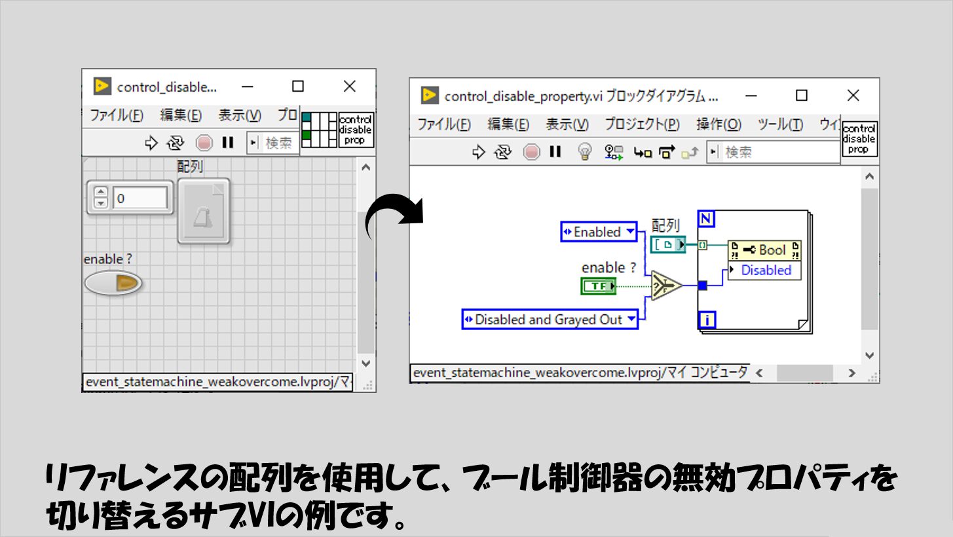The height and width of the screenshot is (537, 953).
Task: Click Run Continuously in block diagram toolbar
Action: pos(503,153)
